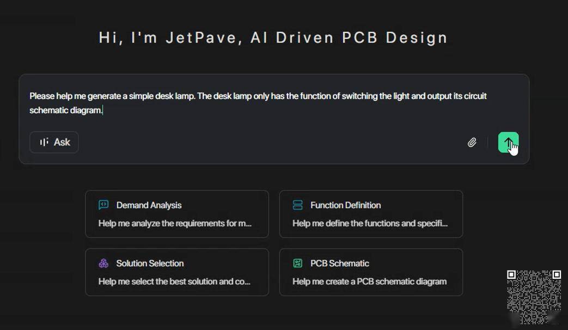The width and height of the screenshot is (568, 330).
Task: Click the paperclip attach file icon
Action: (x=472, y=142)
